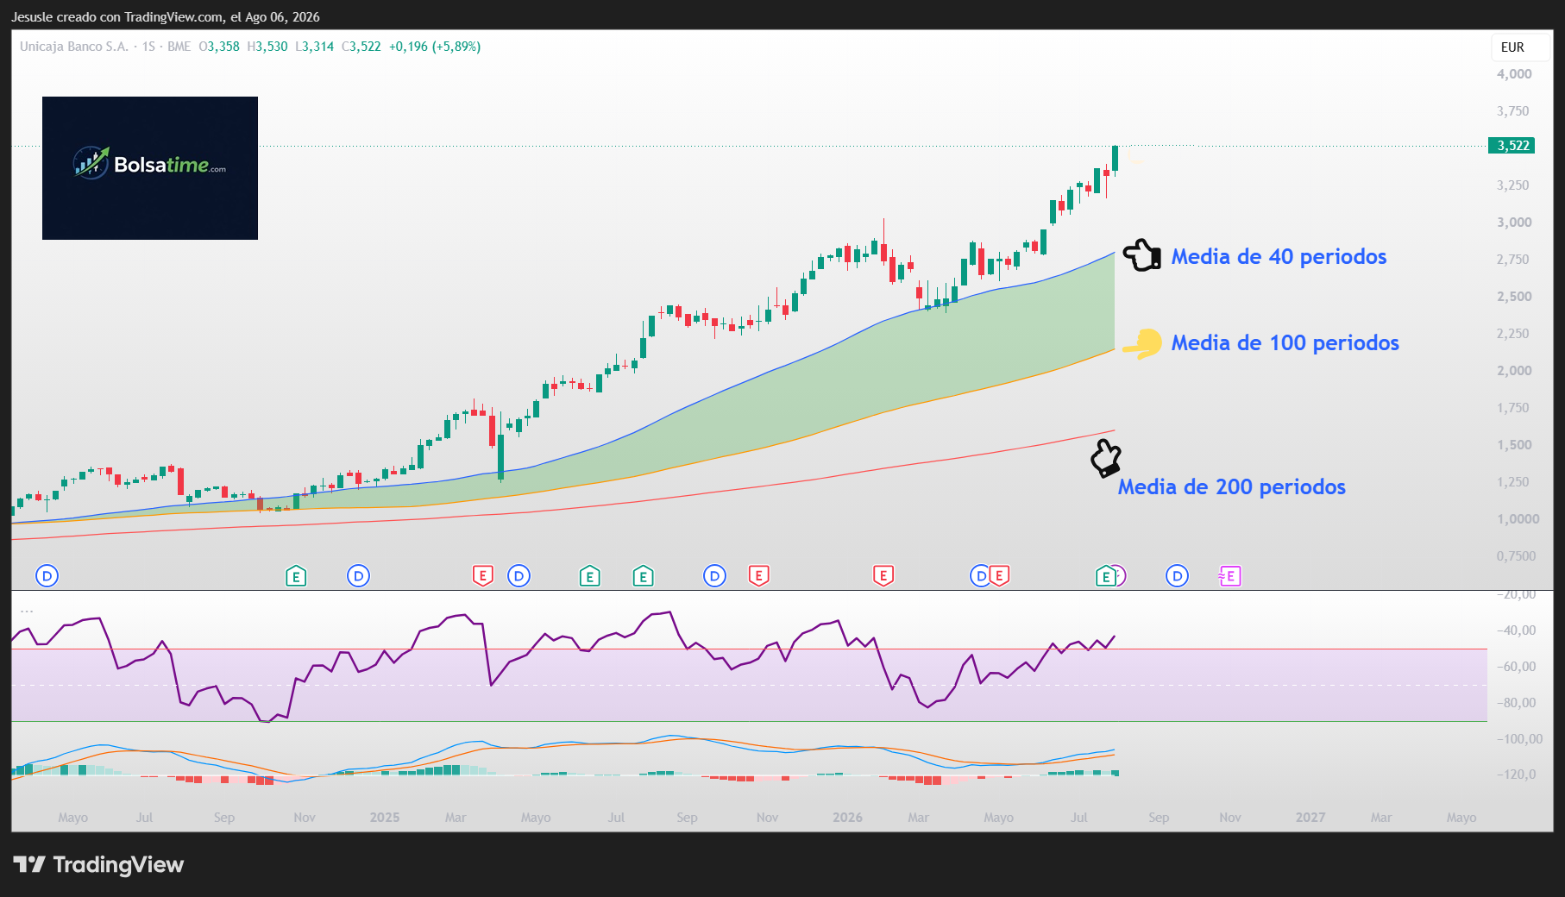Image resolution: width=1565 pixels, height=897 pixels.
Task: Click the 2026 label on the time axis
Action: tap(847, 818)
